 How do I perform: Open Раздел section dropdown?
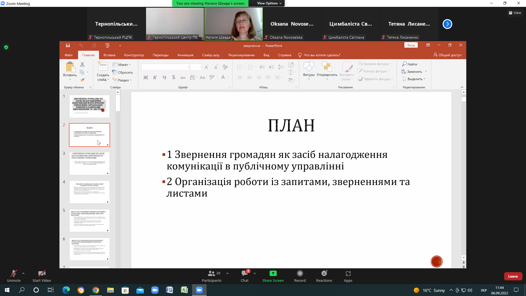(122, 80)
